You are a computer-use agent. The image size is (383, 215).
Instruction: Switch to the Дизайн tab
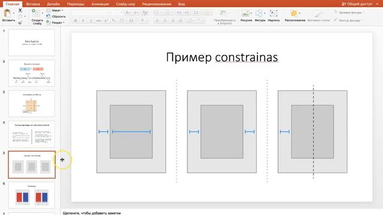click(x=53, y=4)
